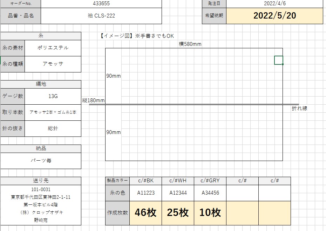Select address line 東京都千代田区東神田2-1-11

pos(41,197)
